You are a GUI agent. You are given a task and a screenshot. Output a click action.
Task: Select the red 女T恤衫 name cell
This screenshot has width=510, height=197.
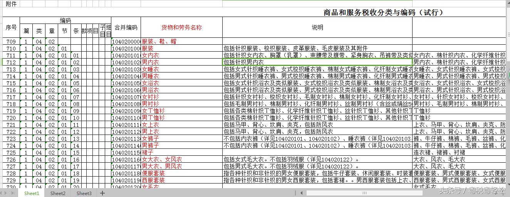coord(181,111)
